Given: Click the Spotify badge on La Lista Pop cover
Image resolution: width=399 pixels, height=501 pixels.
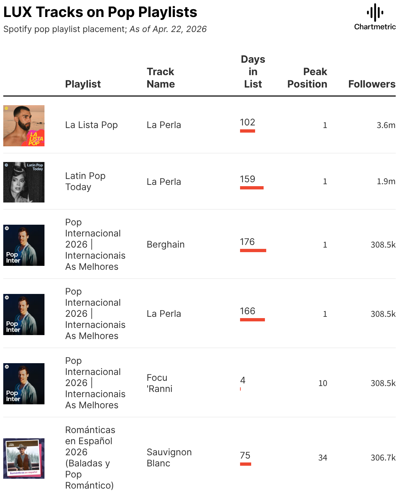Looking at the screenshot, I should [x=7, y=108].
